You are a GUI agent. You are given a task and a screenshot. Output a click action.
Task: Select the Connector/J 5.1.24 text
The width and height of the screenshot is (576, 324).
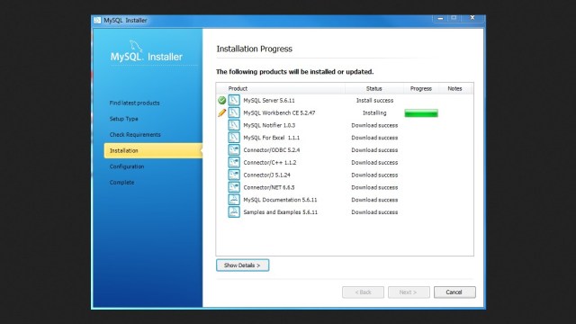266,175
